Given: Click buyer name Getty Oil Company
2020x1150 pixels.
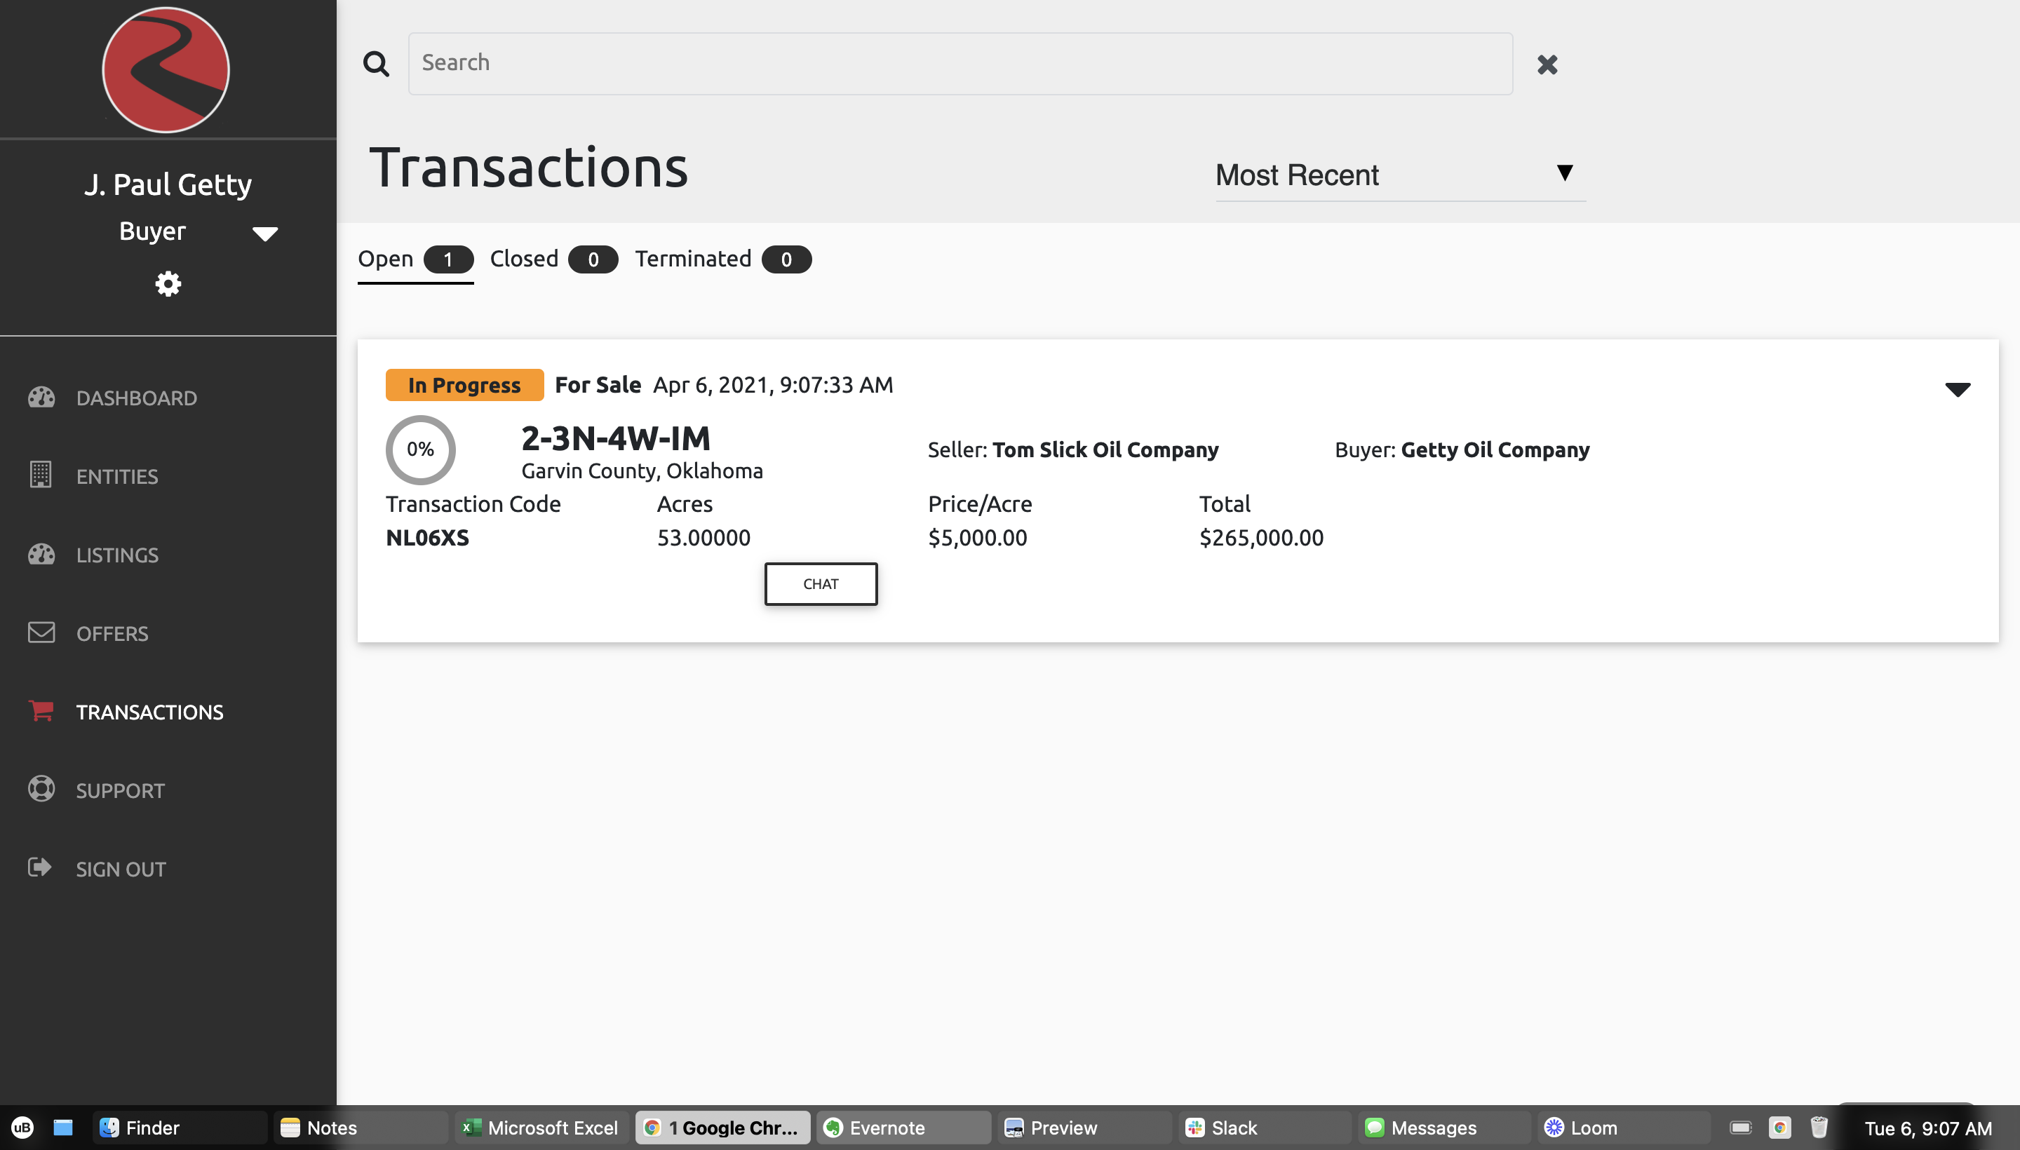Looking at the screenshot, I should 1495,449.
